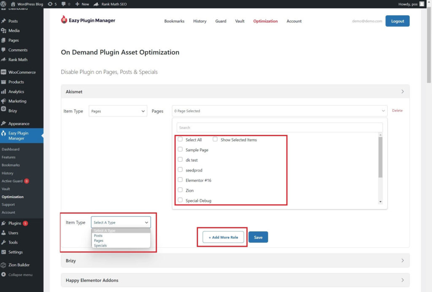Click the Media icon in sidebar

click(x=3, y=31)
